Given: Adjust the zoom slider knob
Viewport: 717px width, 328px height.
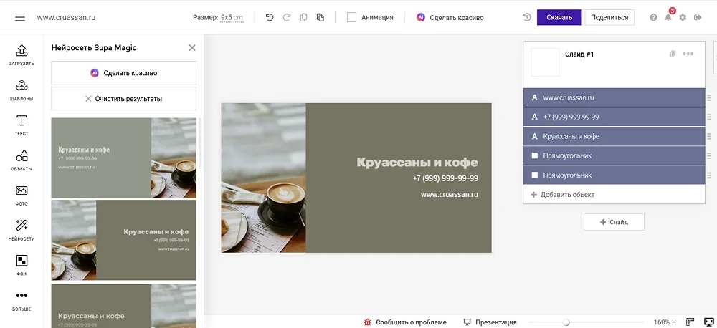Looking at the screenshot, I should [x=566, y=322].
